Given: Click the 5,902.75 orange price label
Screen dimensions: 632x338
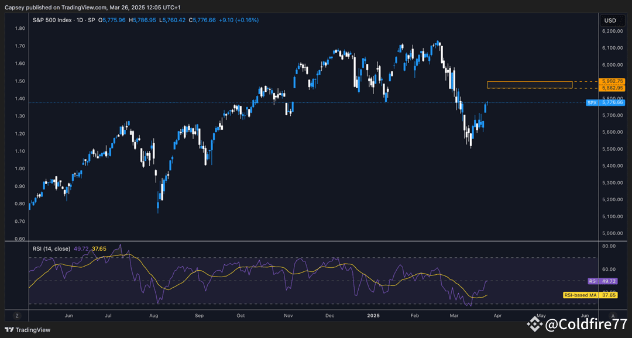Looking at the screenshot, I should point(613,81).
